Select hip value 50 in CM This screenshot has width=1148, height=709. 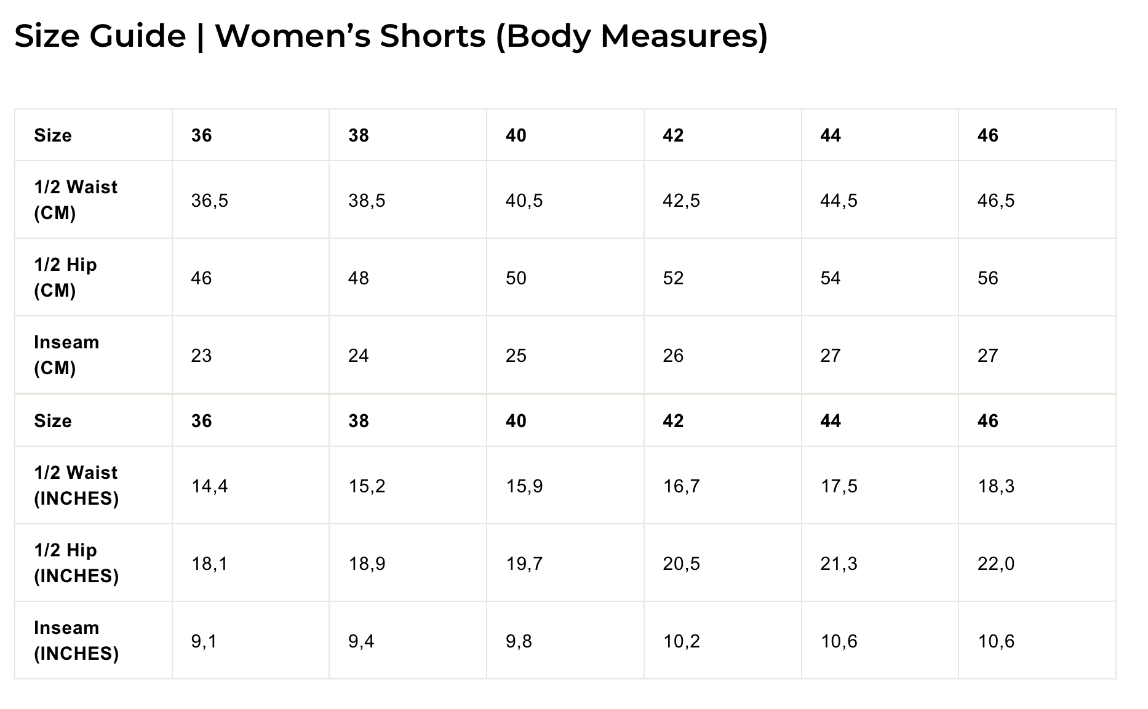coord(516,278)
